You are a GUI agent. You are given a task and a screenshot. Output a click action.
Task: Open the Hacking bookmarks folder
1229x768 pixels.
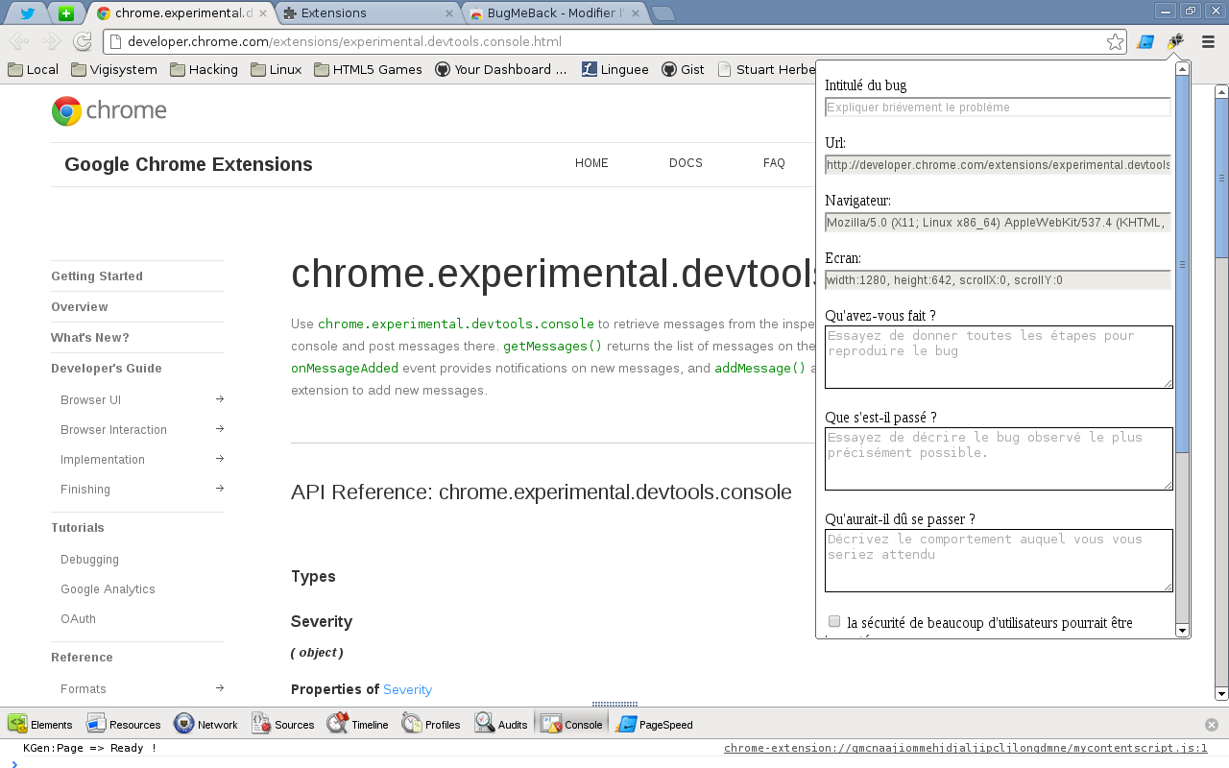205,69
